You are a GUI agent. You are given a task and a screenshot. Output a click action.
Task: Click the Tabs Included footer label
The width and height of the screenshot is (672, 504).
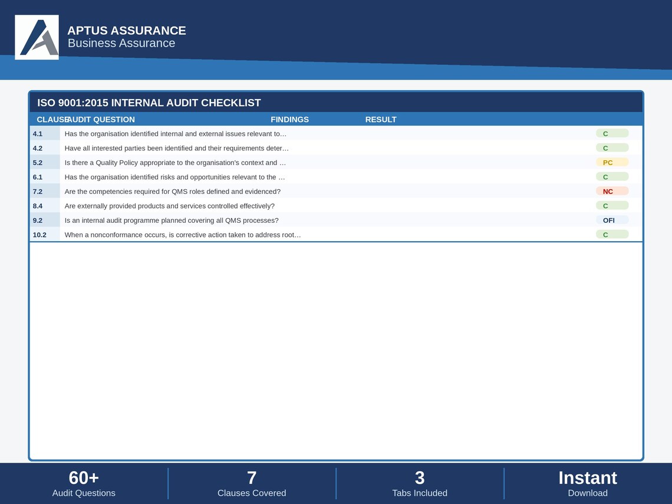(x=420, y=493)
